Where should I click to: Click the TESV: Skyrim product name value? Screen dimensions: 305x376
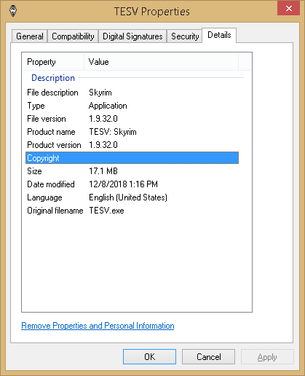(x=113, y=132)
